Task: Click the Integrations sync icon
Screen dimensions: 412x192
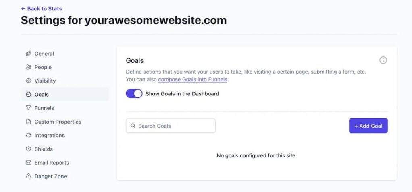Action: (28, 135)
